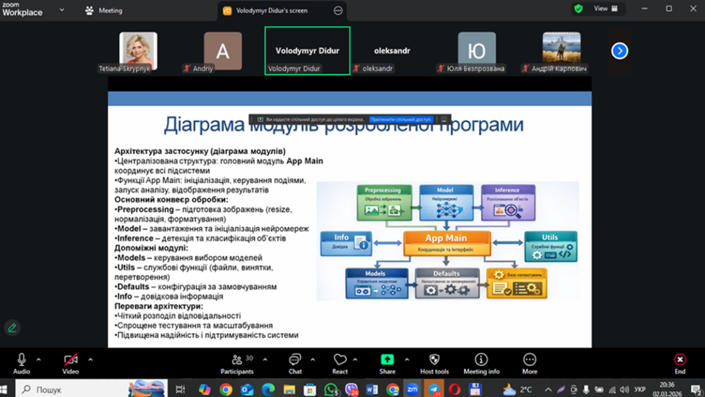Open the More options menu
705x397 pixels.
(529, 360)
